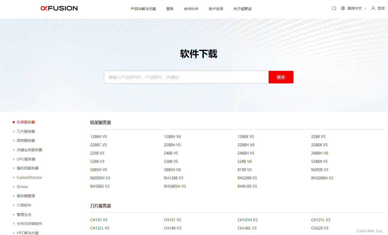
Task: Click the red 搜索 button
Action: click(281, 77)
